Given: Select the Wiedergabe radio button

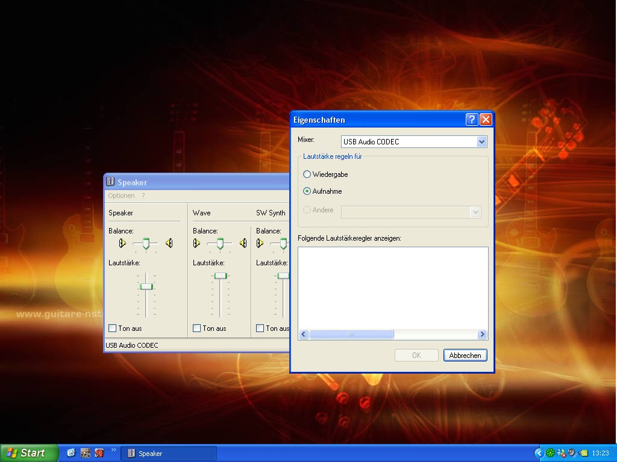Looking at the screenshot, I should pos(307,174).
